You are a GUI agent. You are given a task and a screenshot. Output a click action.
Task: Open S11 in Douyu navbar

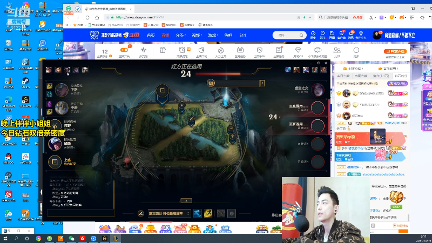coord(242,35)
